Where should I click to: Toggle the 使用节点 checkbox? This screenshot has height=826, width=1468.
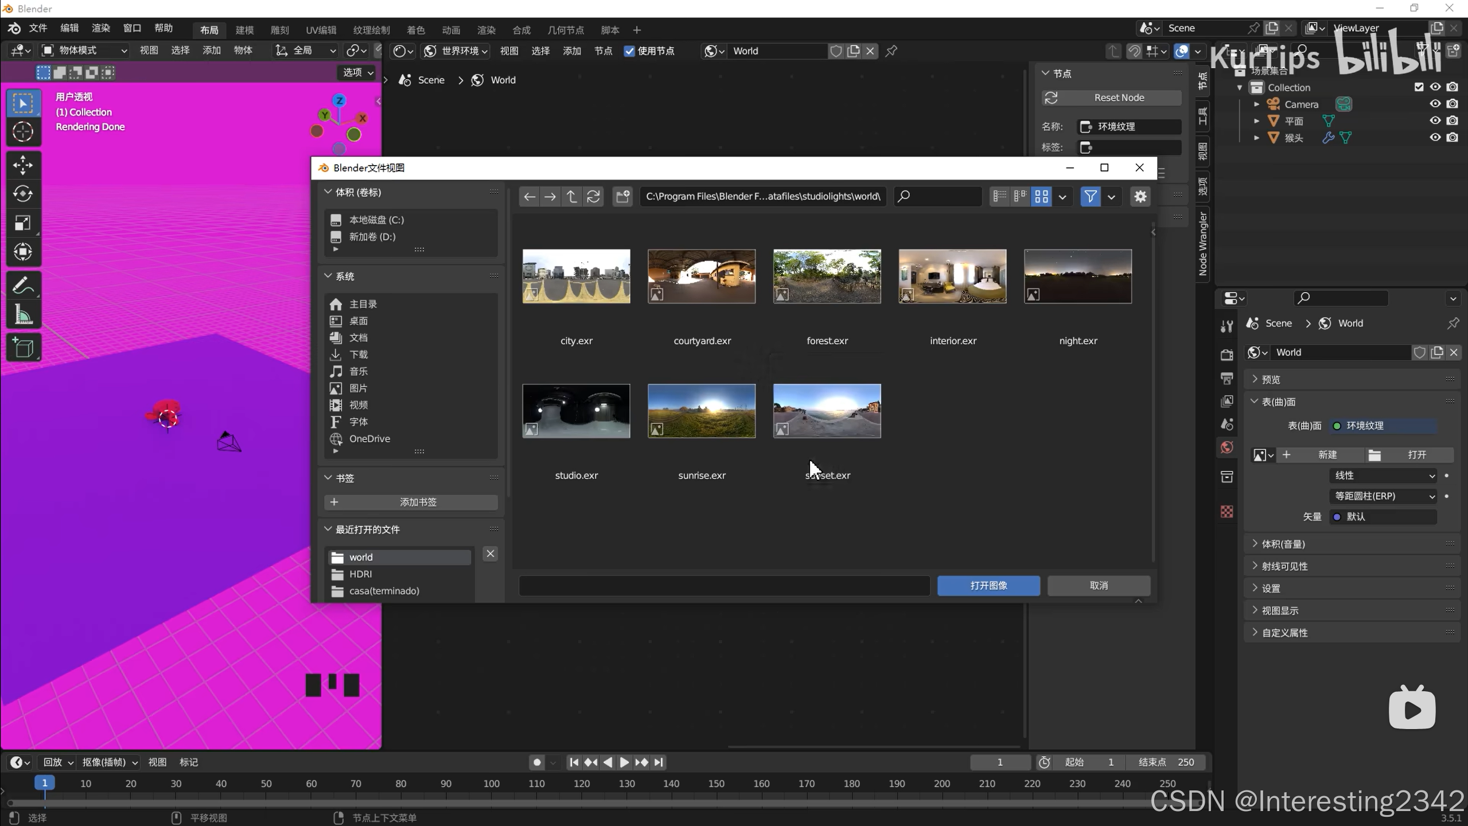629,51
